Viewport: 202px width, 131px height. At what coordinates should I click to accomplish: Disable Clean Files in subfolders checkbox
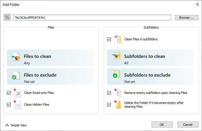(x=109, y=39)
